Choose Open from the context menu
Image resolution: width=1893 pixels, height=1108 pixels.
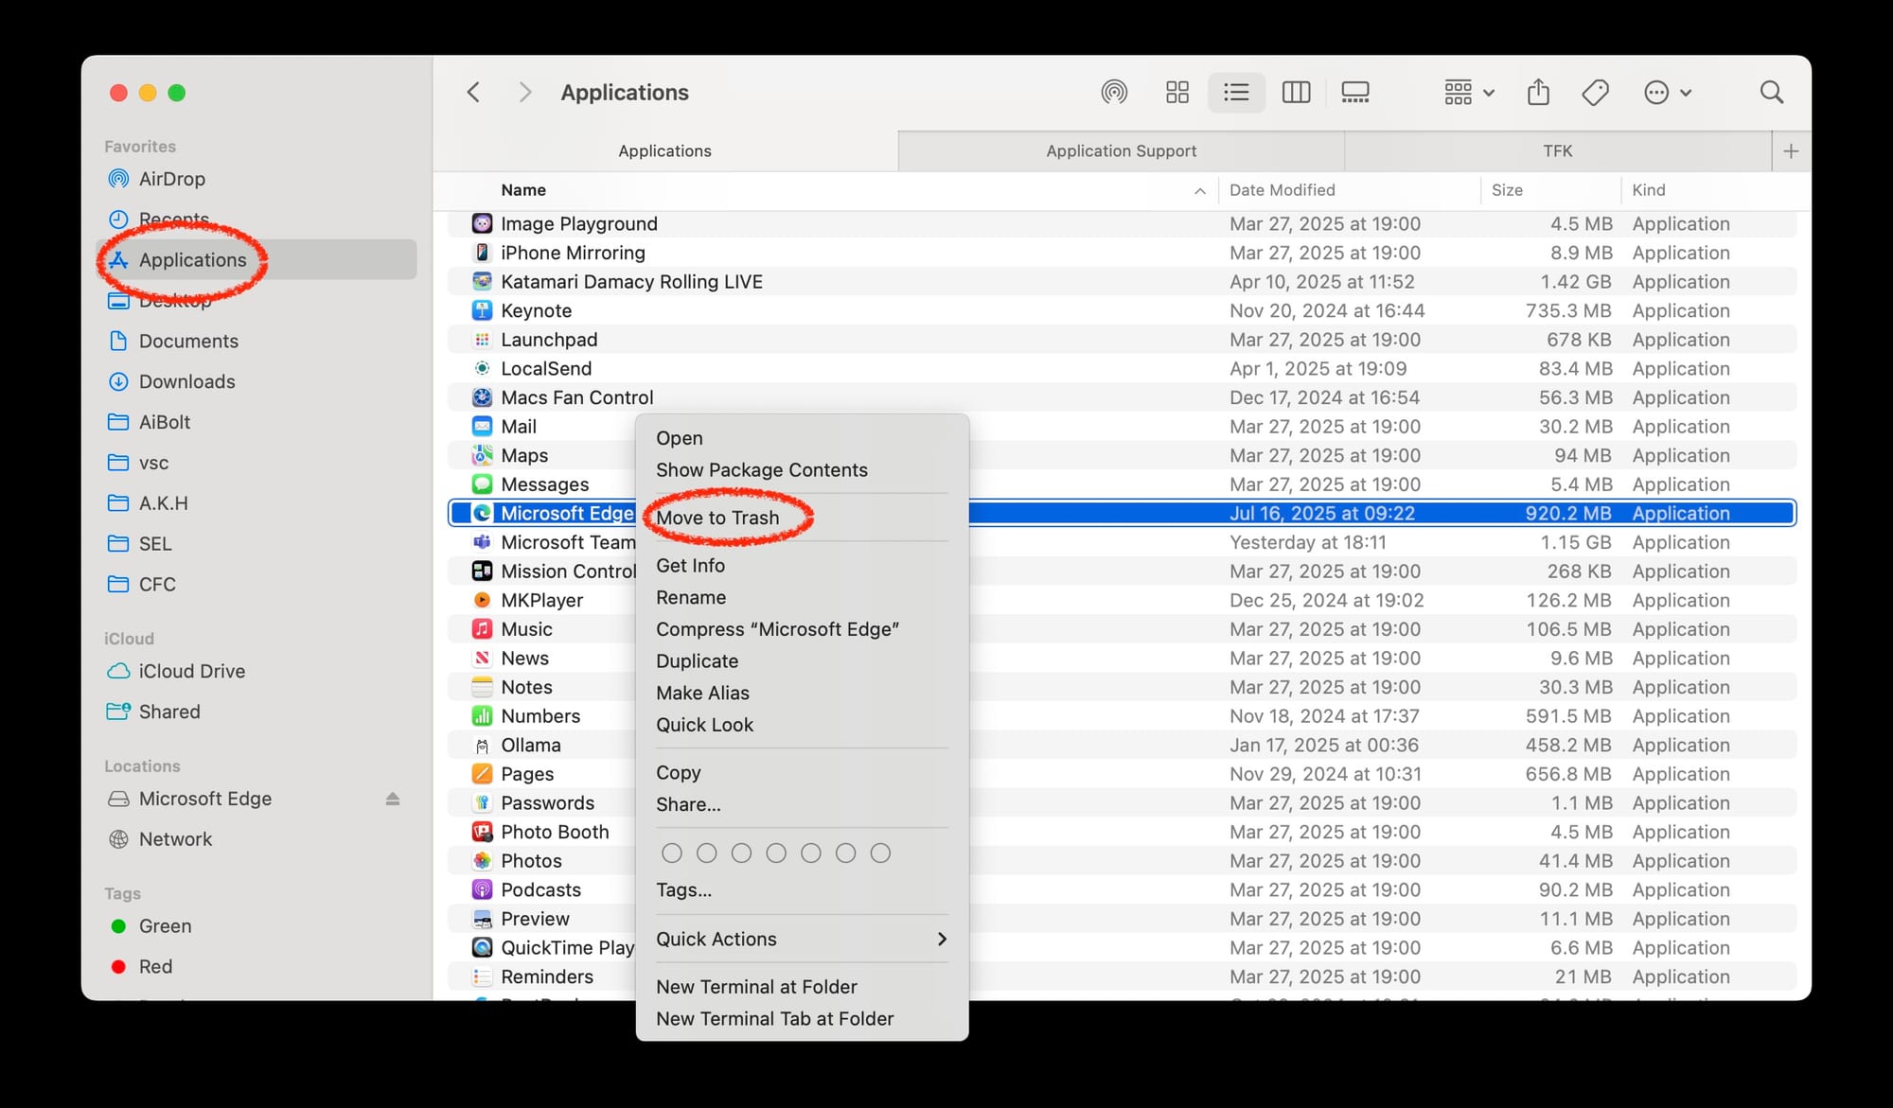[x=680, y=438]
